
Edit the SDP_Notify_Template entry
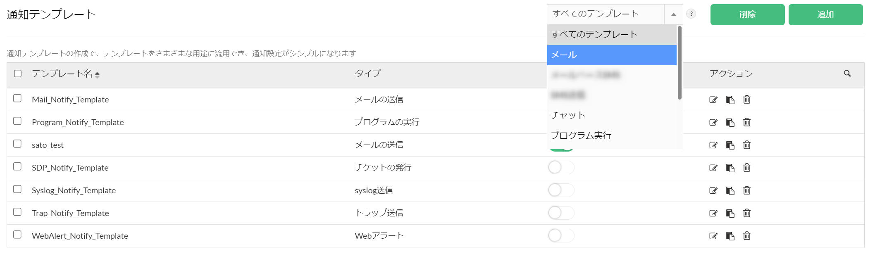pyautogui.click(x=713, y=168)
